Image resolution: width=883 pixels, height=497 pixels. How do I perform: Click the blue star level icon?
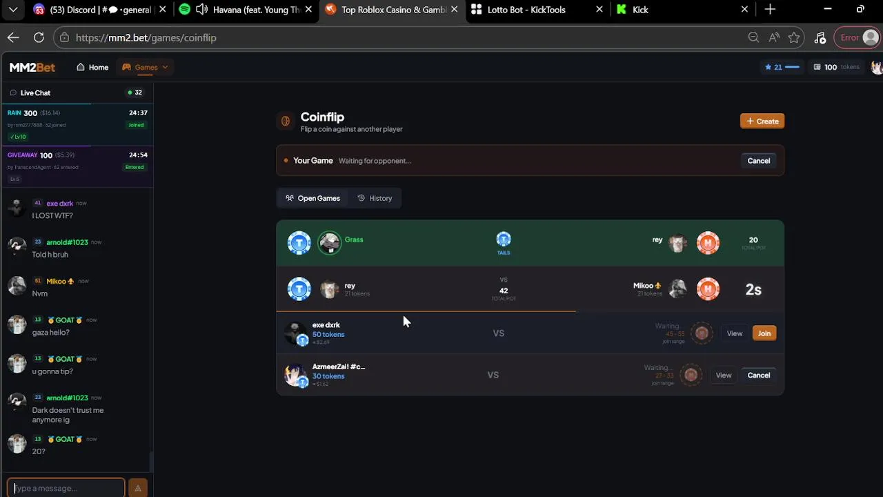(x=768, y=67)
